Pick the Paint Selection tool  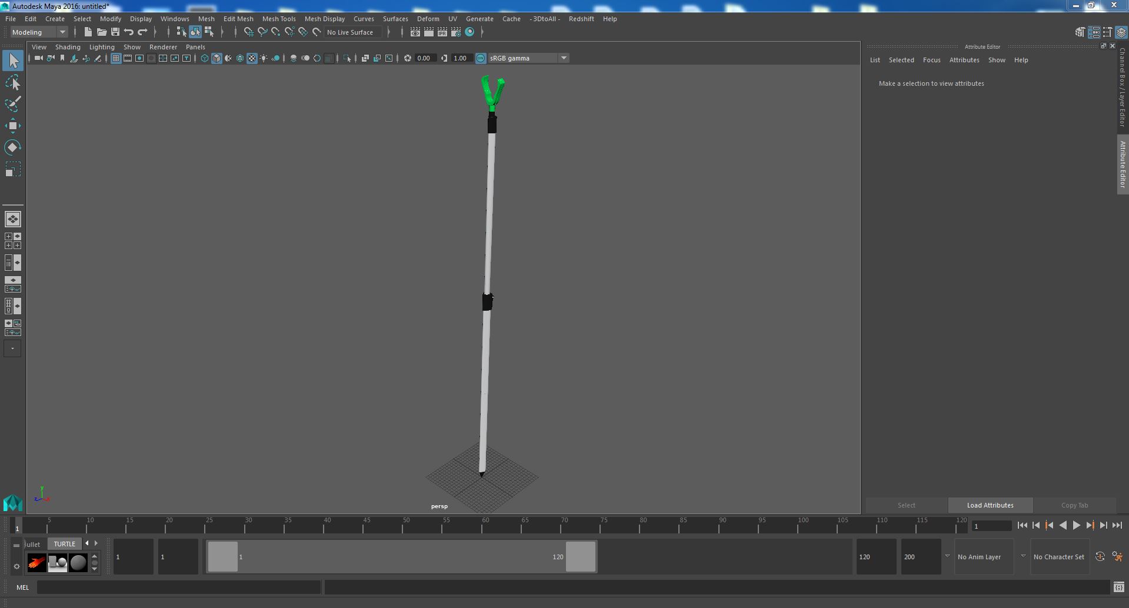(13, 105)
